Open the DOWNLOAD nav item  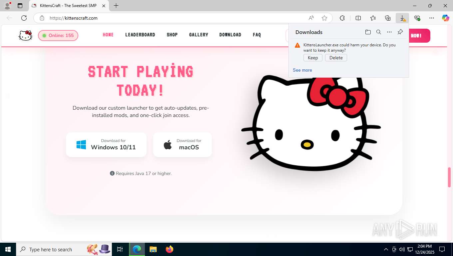coord(230,35)
